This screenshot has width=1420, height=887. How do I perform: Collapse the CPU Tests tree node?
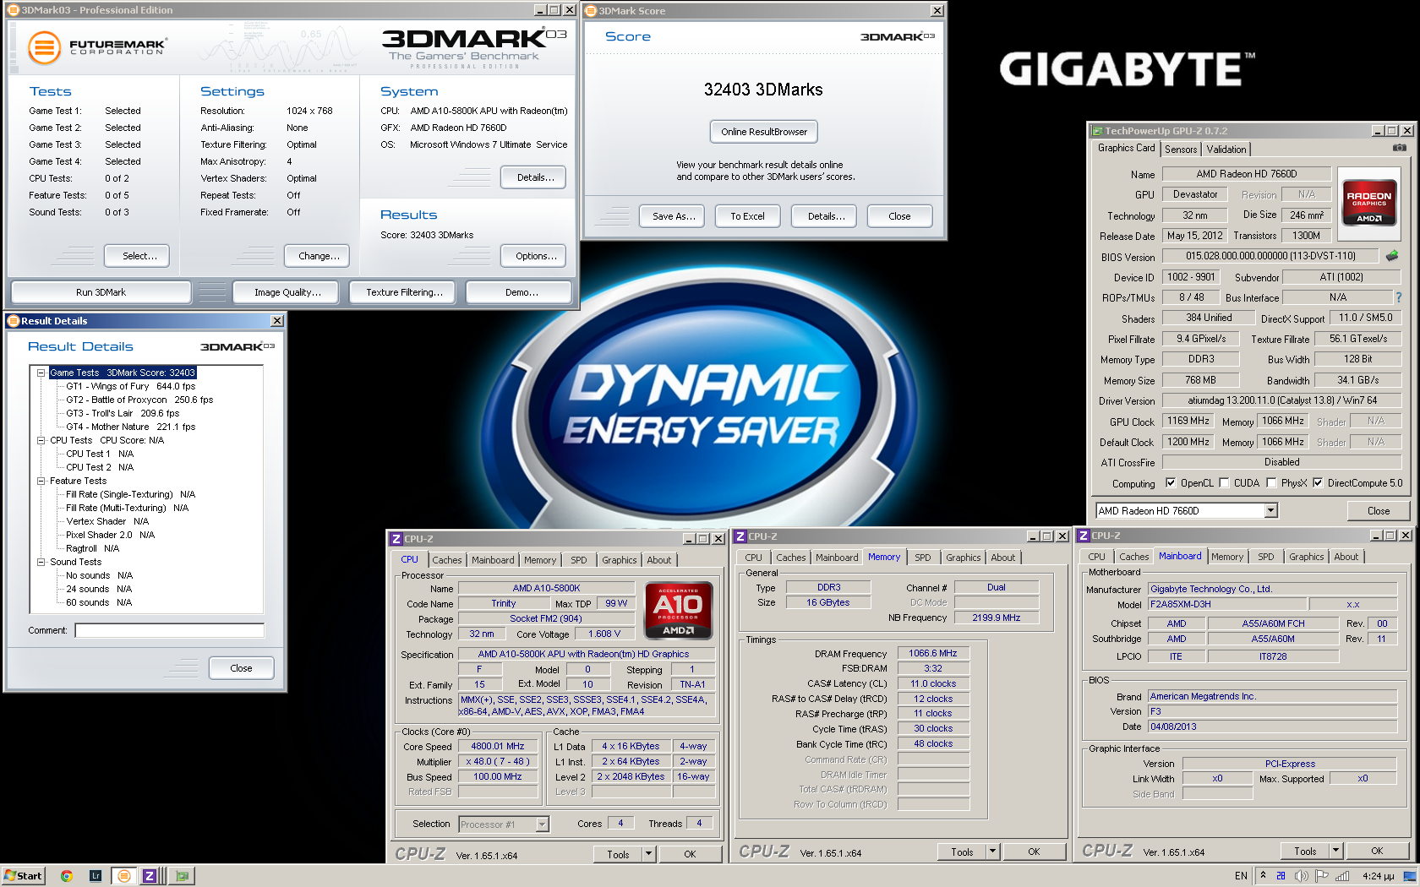[41, 440]
